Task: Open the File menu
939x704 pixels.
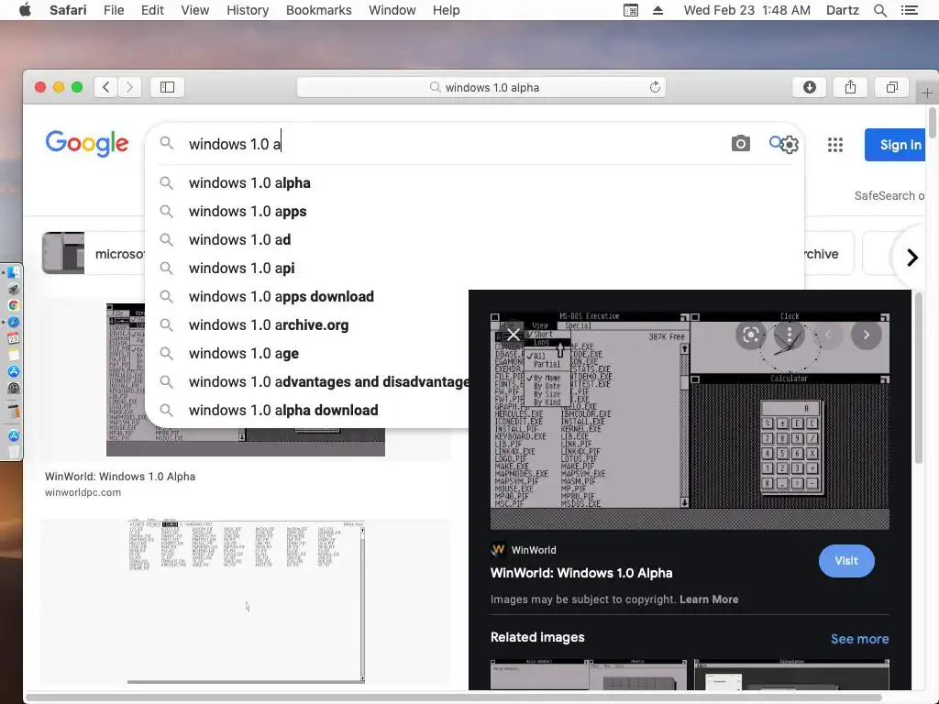Action: click(113, 10)
